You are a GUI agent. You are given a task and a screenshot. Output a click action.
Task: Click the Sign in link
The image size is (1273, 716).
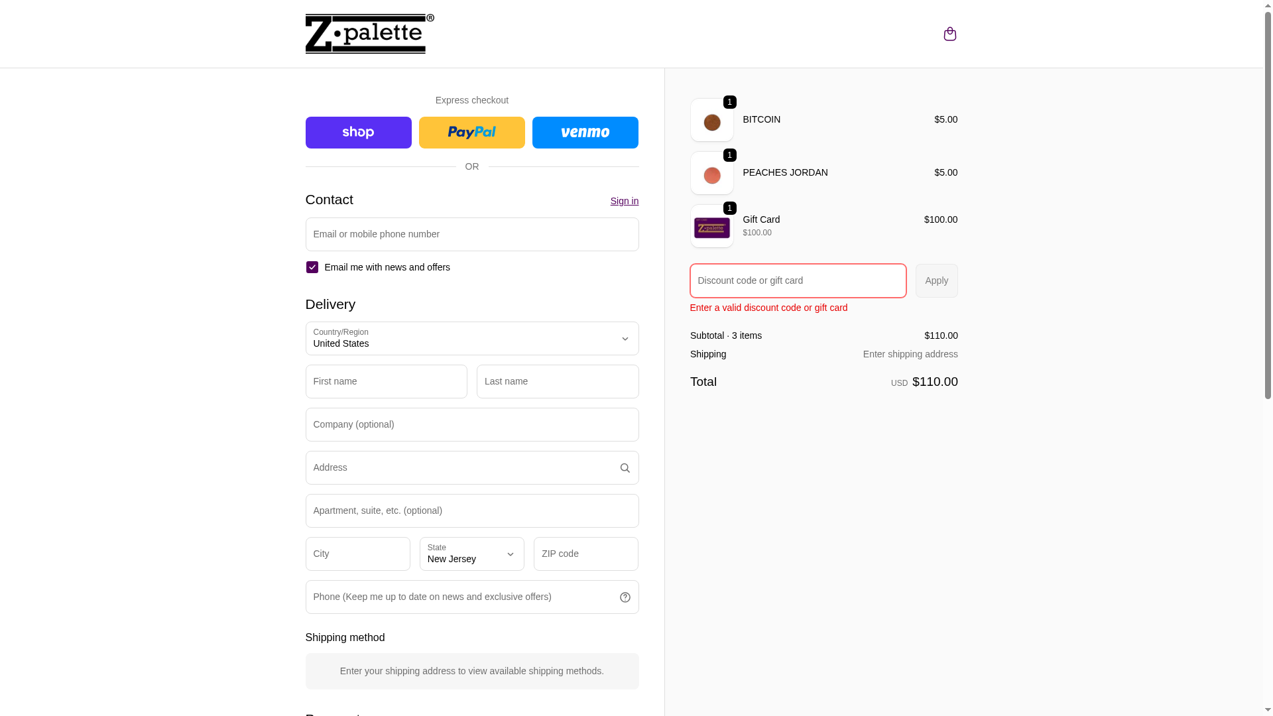pos(624,201)
